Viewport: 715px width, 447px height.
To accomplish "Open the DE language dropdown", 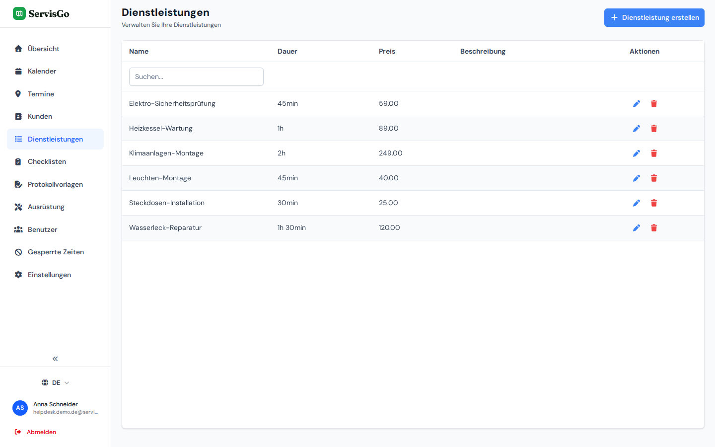I will (x=55, y=383).
